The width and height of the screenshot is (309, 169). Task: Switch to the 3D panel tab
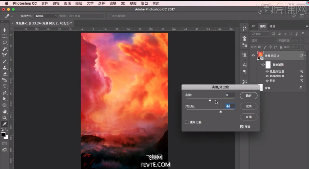254,26
